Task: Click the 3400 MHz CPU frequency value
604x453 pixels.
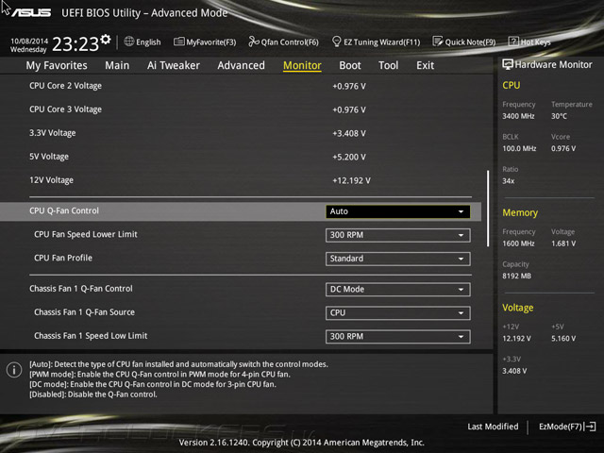Action: coord(518,116)
